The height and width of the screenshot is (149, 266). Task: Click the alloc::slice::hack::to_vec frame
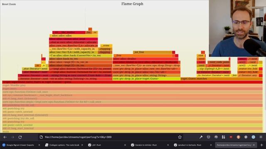click(x=81, y=59)
